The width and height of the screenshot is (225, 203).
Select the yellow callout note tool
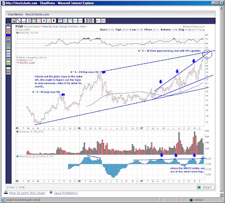click(x=49, y=21)
